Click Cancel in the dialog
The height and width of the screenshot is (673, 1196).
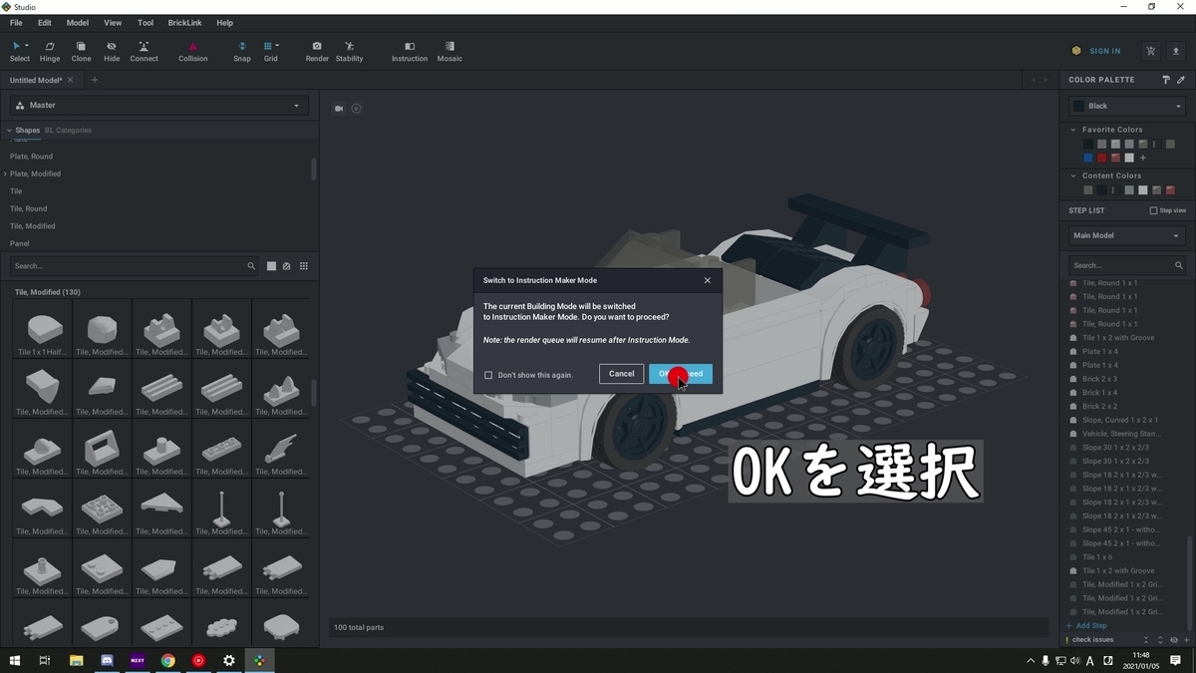(x=622, y=374)
